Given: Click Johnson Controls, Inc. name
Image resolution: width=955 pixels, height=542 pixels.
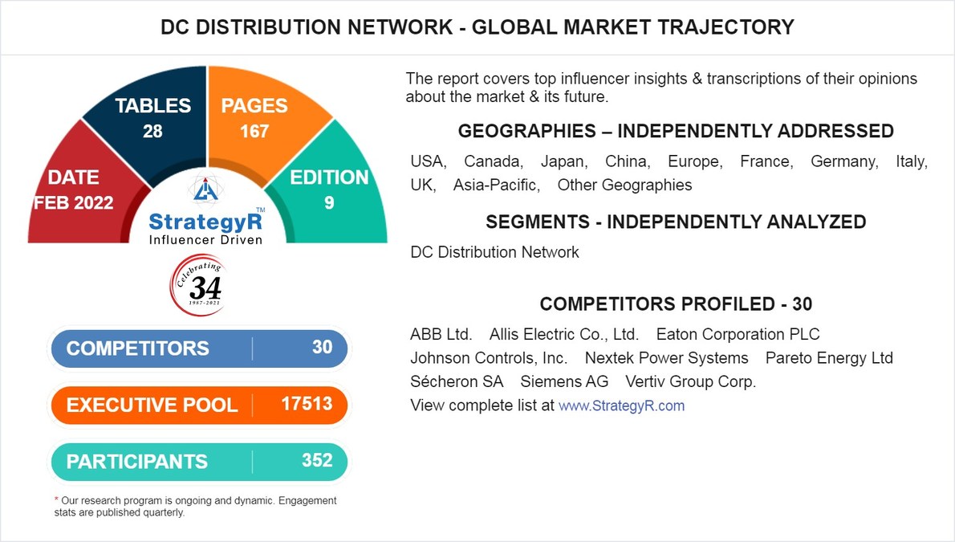Looking at the screenshot, I should (489, 358).
